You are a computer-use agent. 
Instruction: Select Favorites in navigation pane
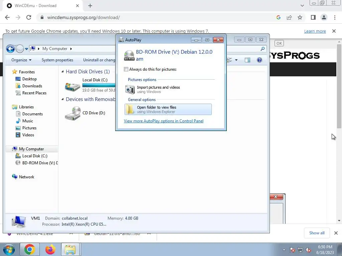point(27,72)
